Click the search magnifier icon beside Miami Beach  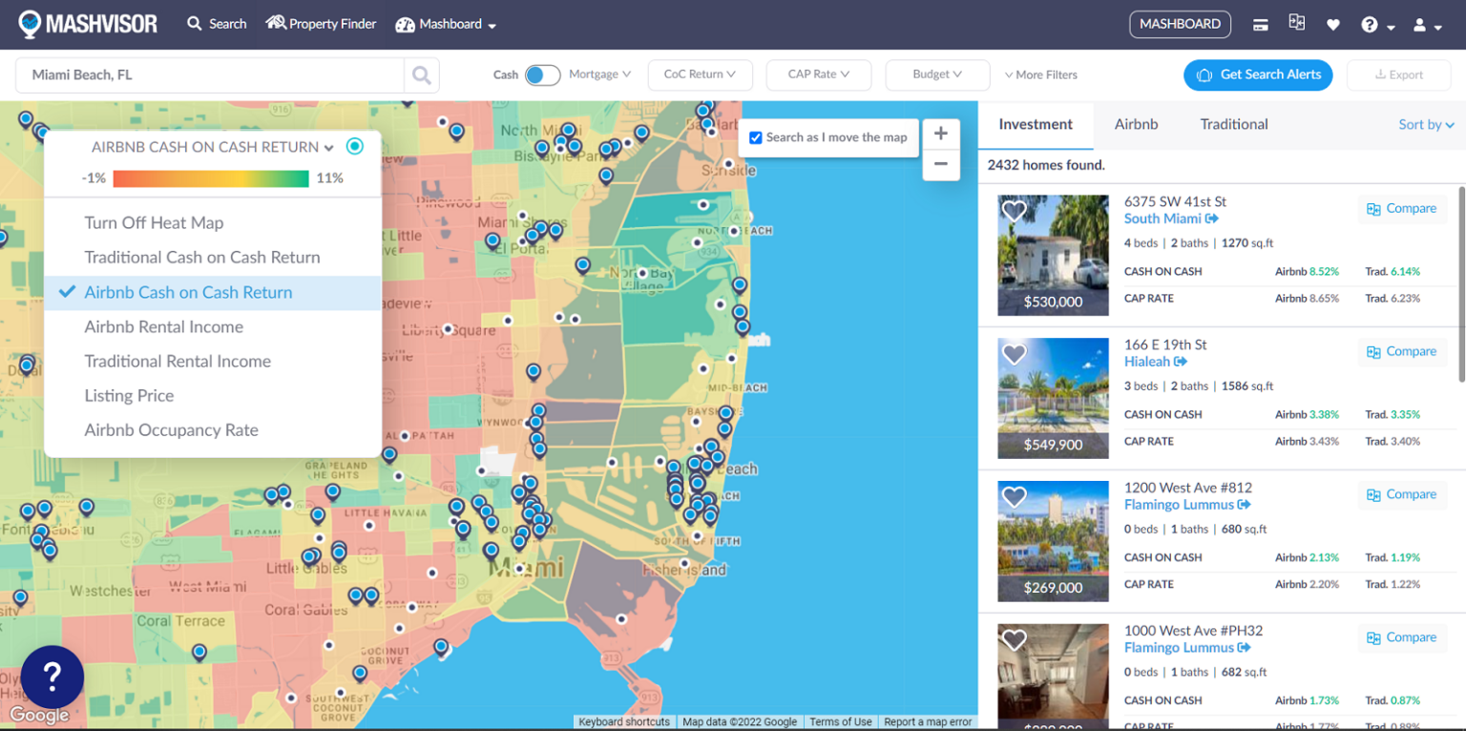click(x=421, y=74)
